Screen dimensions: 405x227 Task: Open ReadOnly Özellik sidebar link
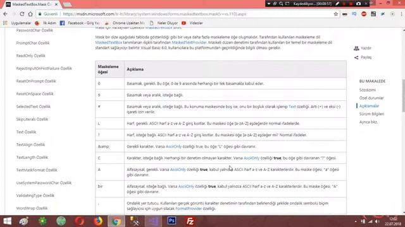tap(31, 55)
